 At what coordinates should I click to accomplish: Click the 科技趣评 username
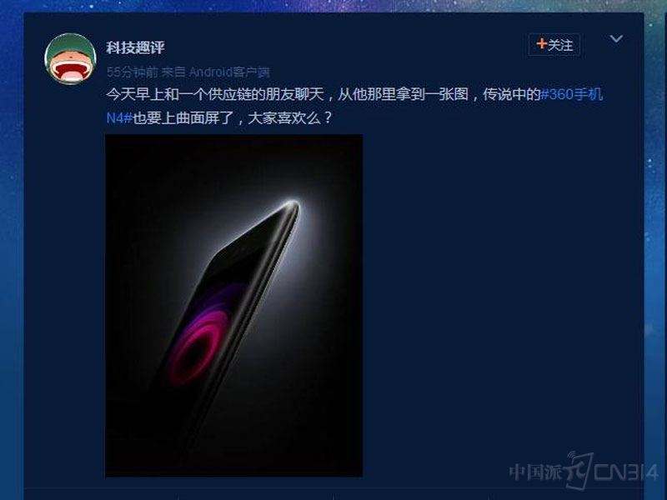point(135,47)
